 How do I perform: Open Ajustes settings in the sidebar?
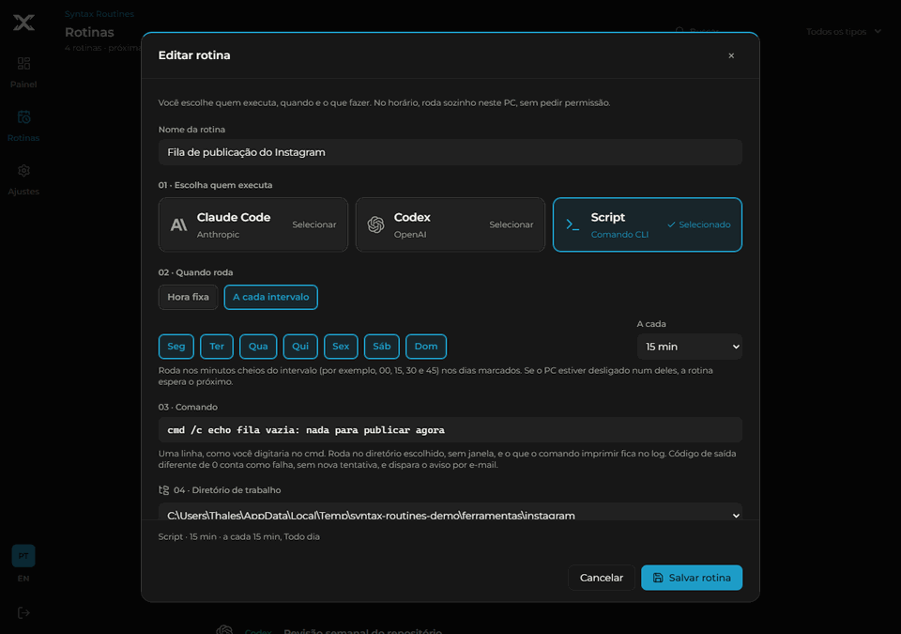tap(23, 179)
